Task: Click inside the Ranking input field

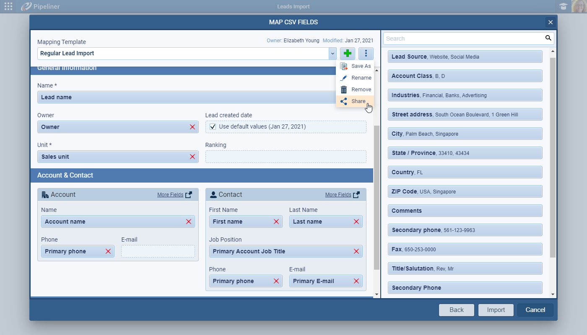Action: tap(286, 157)
